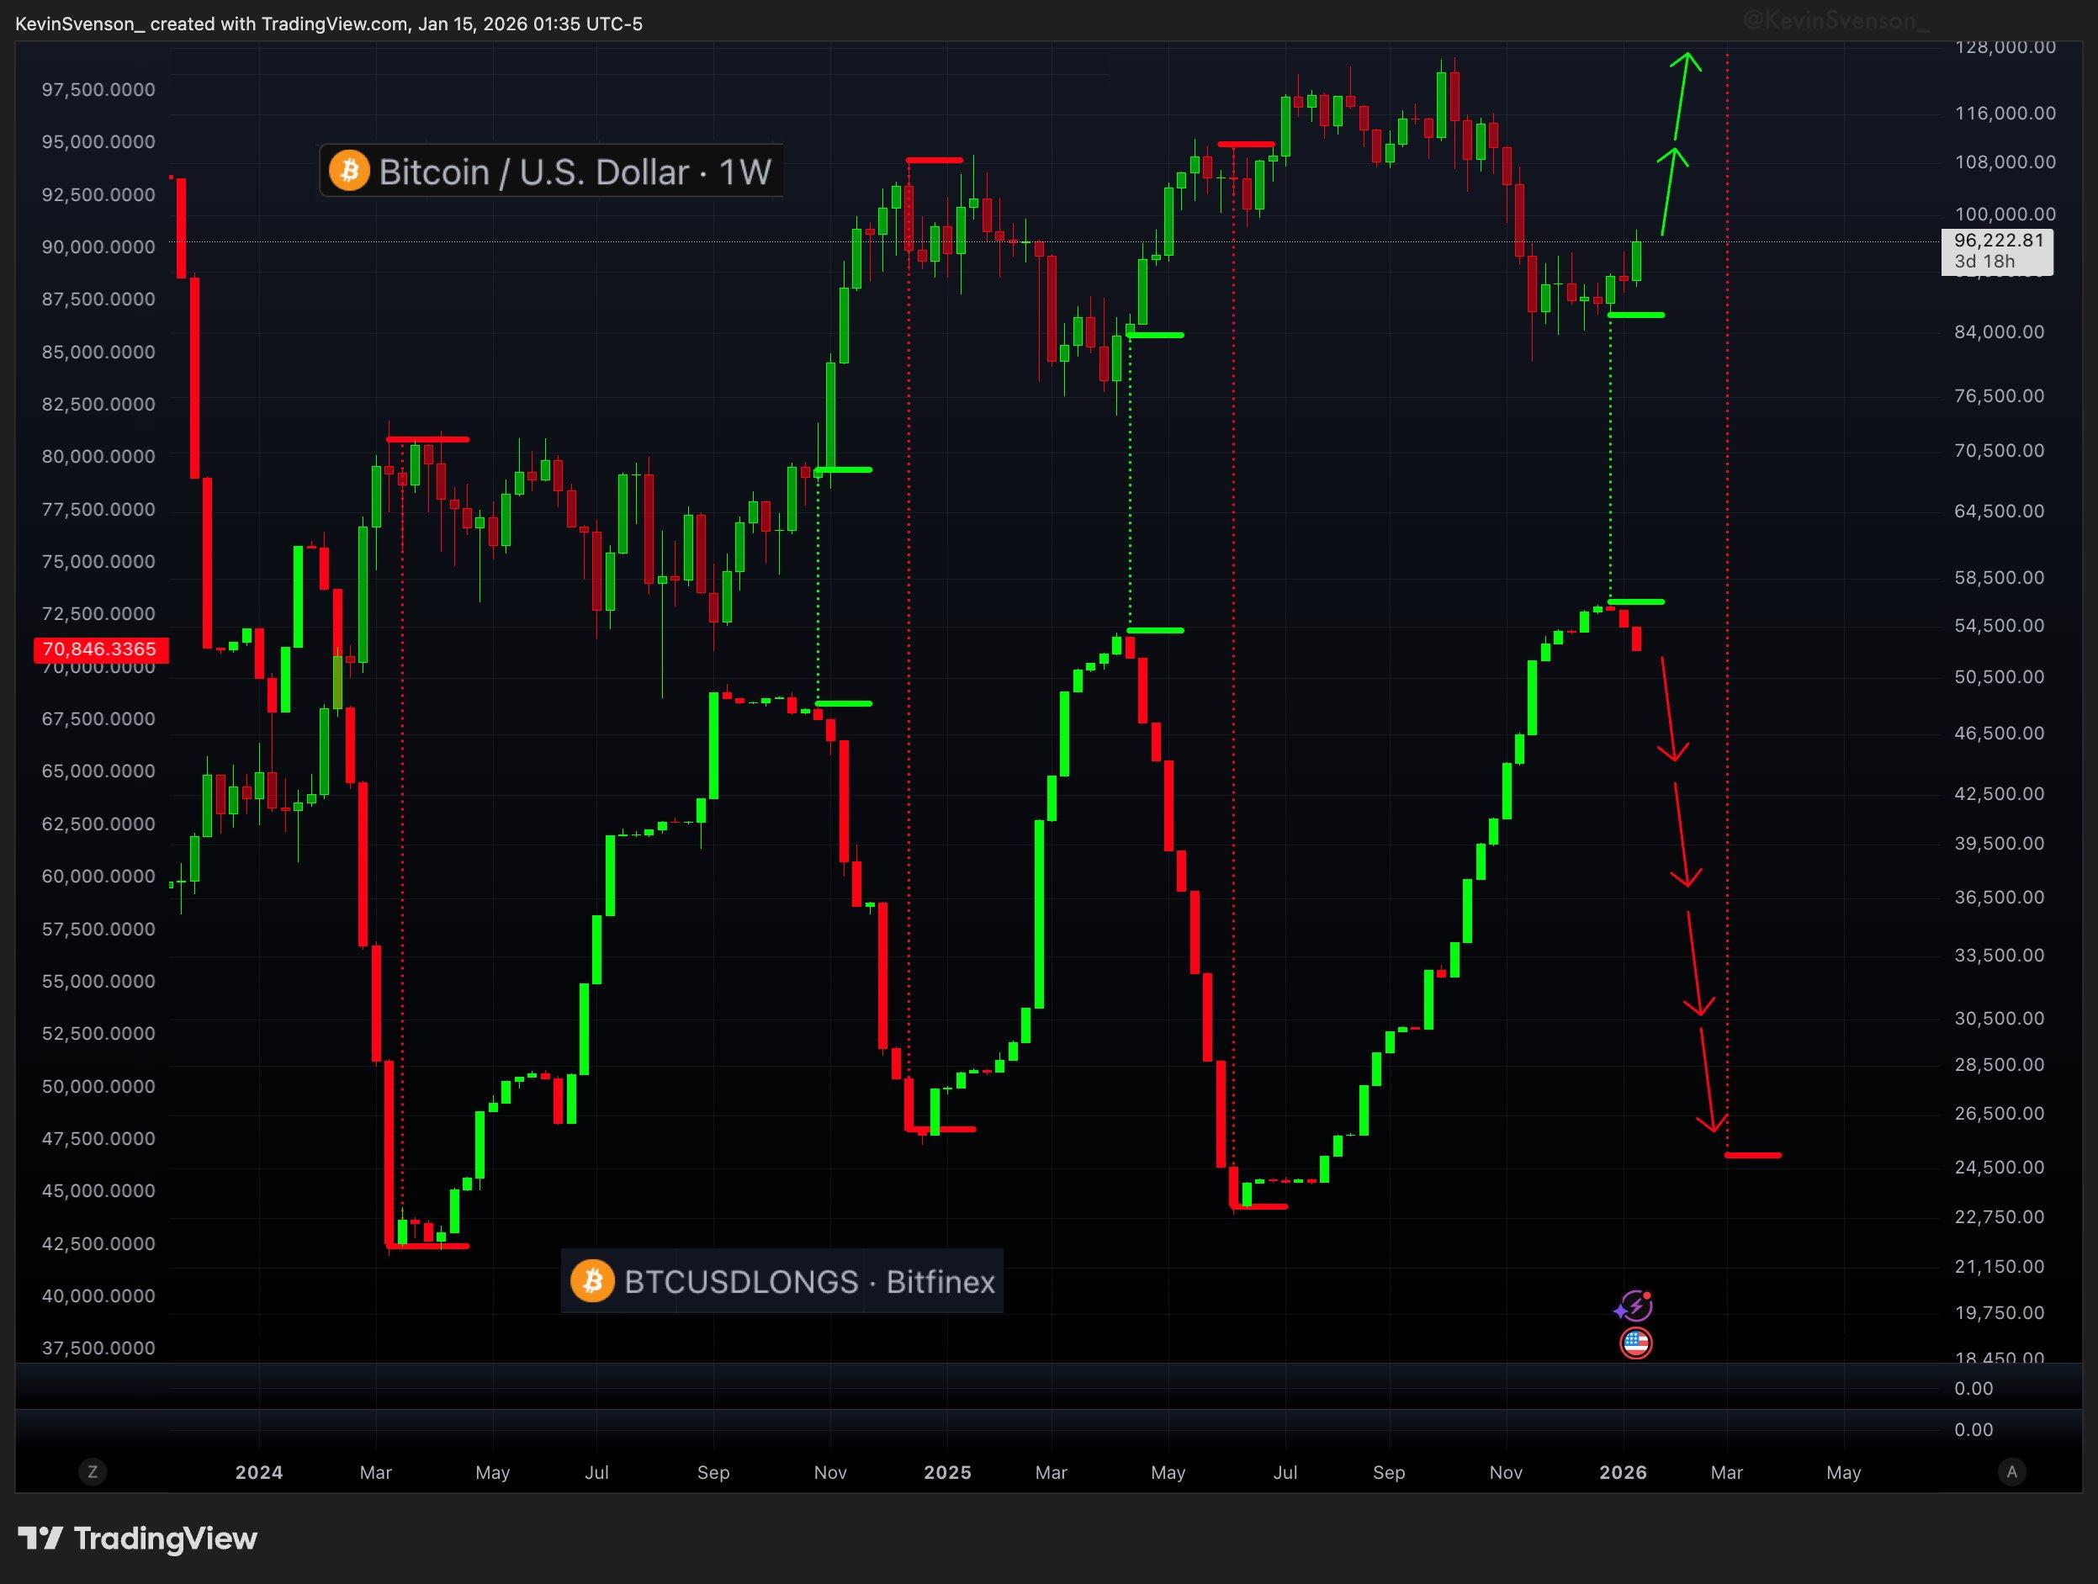Click Bitcoin icon beside Bitcoin / U.S. Dollar title
Image resolution: width=2098 pixels, height=1584 pixels.
coord(349,172)
